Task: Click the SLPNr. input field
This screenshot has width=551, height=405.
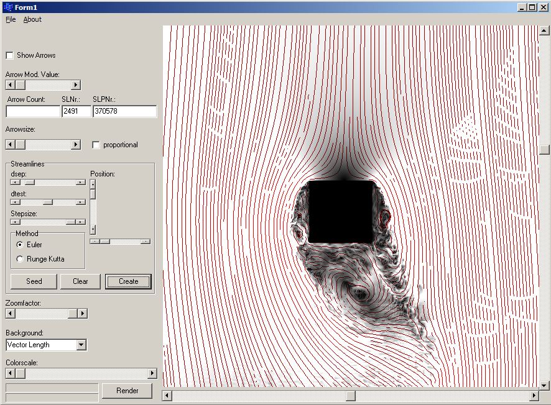Action: 124,111
